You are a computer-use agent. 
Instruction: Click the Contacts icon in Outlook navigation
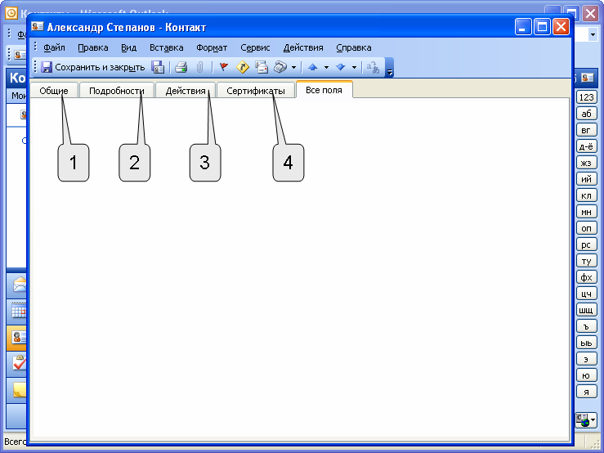[x=18, y=338]
